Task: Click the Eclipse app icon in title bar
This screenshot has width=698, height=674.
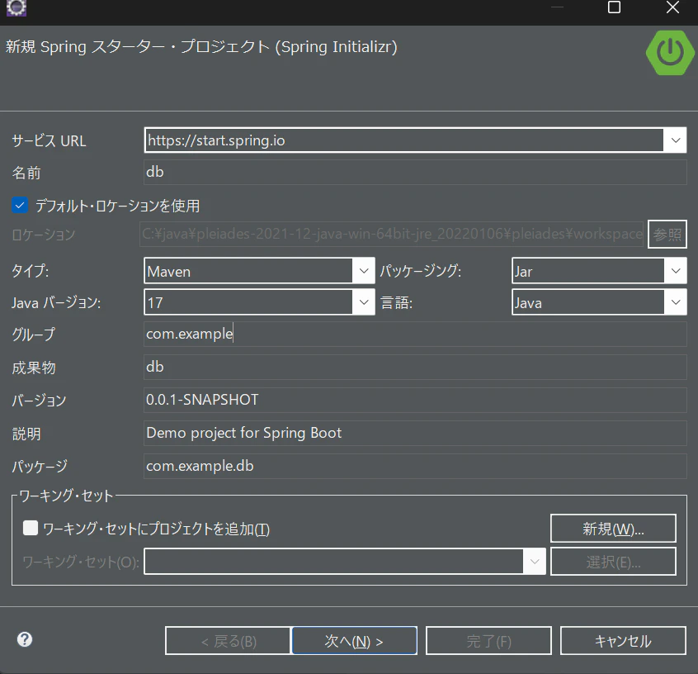Action: (x=17, y=7)
